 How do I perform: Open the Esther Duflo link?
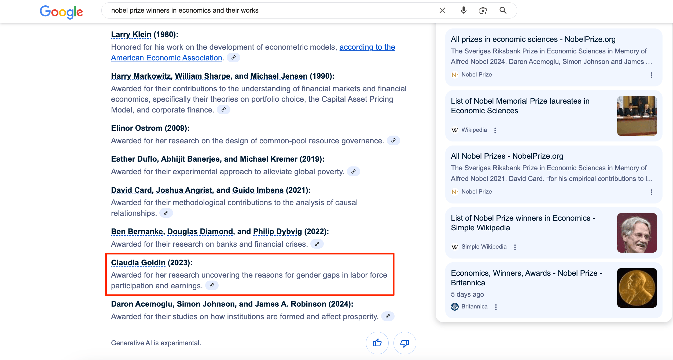click(134, 159)
